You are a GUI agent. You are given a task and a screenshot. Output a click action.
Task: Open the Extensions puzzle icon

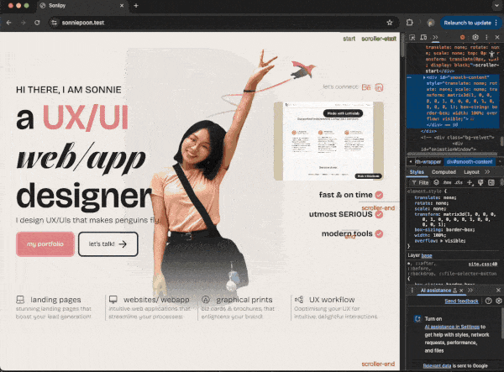pos(410,23)
